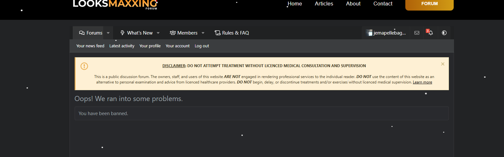Image resolution: width=504 pixels, height=157 pixels.
Task: Dismiss the disclaimer notice
Action: tap(442, 64)
